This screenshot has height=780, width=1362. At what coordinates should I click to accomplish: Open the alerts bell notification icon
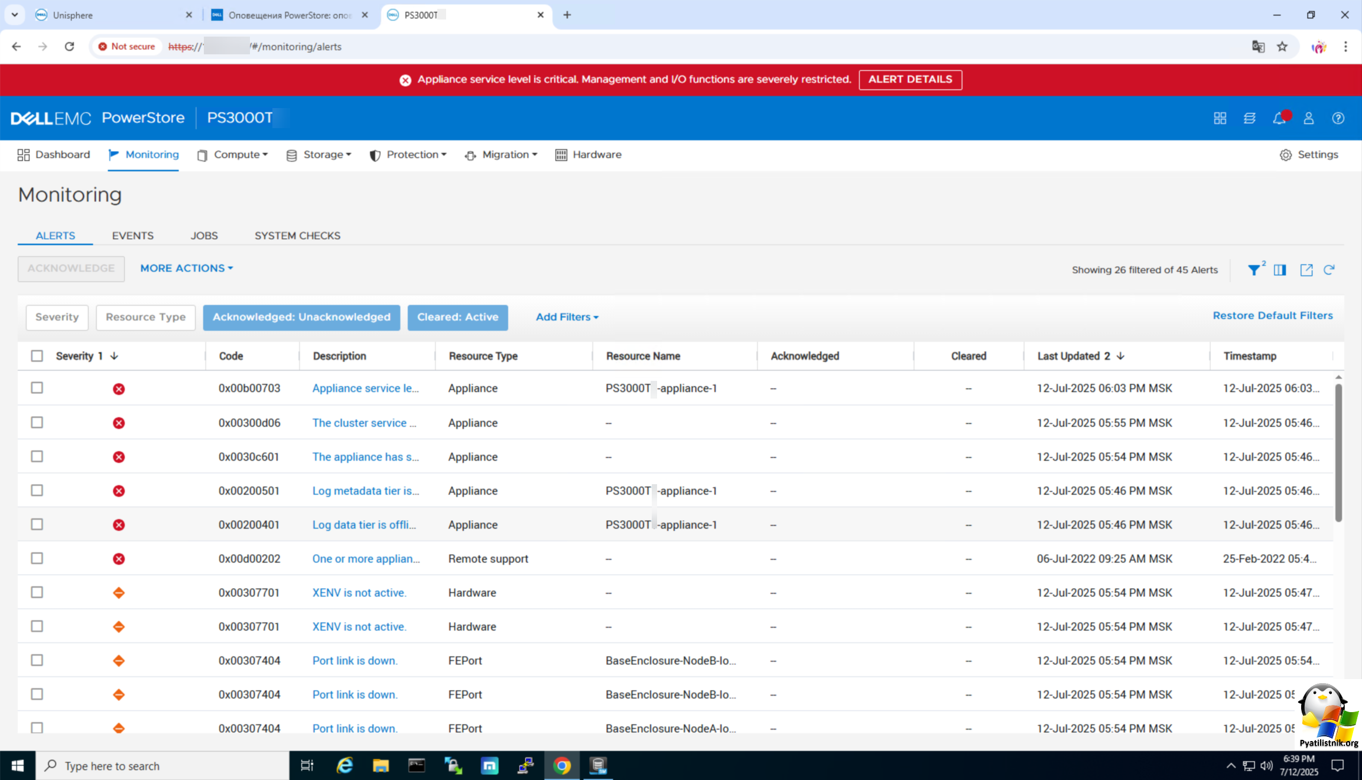[1279, 118]
